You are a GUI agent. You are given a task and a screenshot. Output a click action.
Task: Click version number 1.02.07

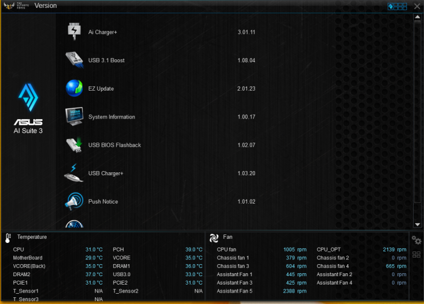pyautogui.click(x=247, y=145)
